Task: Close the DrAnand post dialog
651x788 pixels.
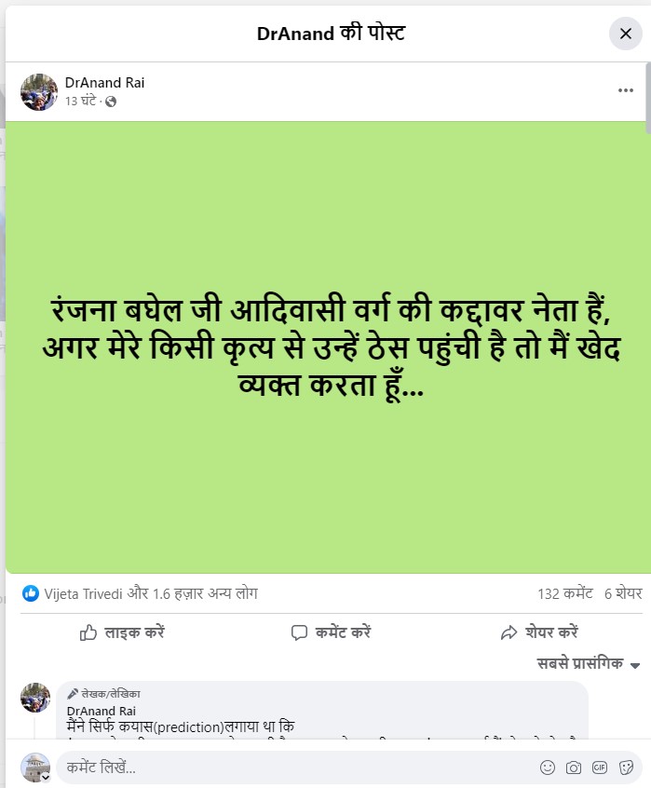Action: coord(625,34)
